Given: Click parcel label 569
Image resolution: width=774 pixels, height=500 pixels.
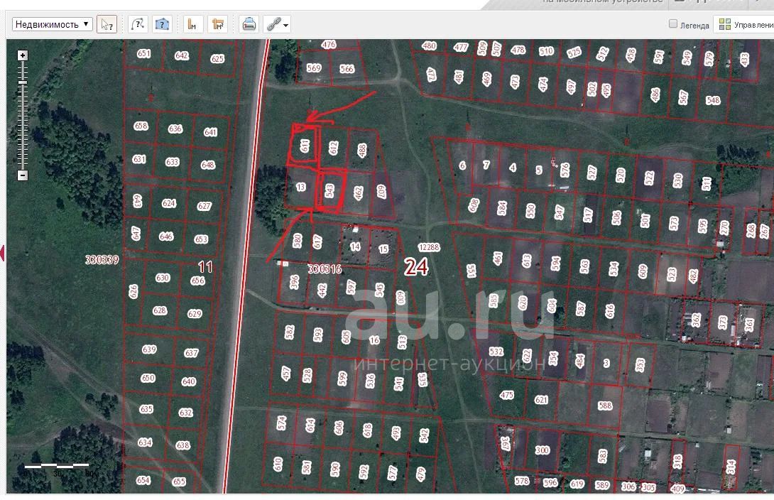Looking at the screenshot, I should tap(314, 68).
